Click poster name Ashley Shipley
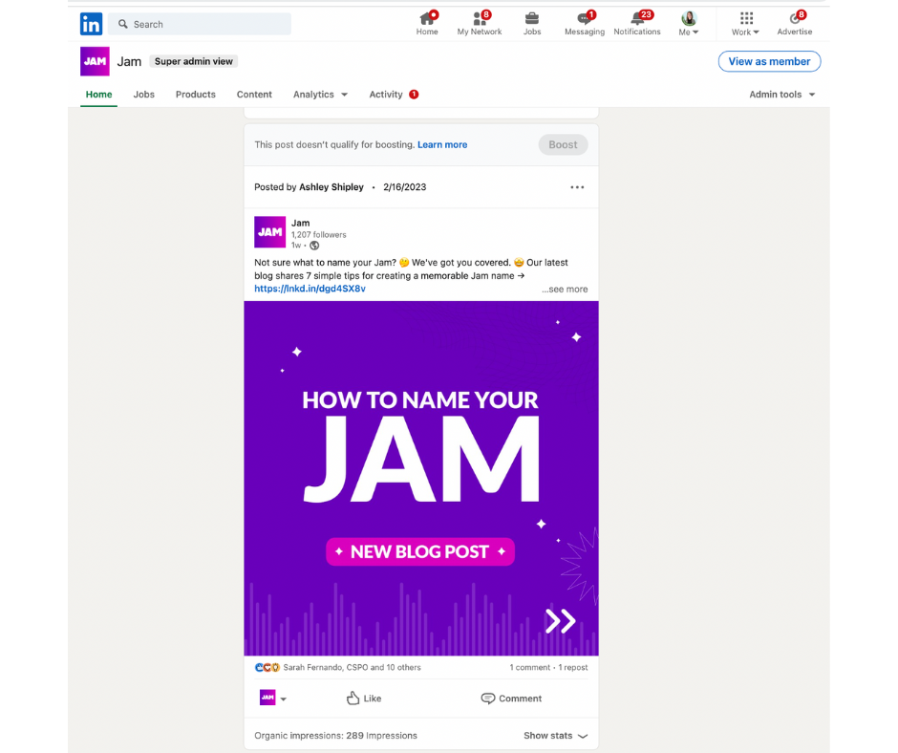The width and height of the screenshot is (898, 753). (x=331, y=187)
